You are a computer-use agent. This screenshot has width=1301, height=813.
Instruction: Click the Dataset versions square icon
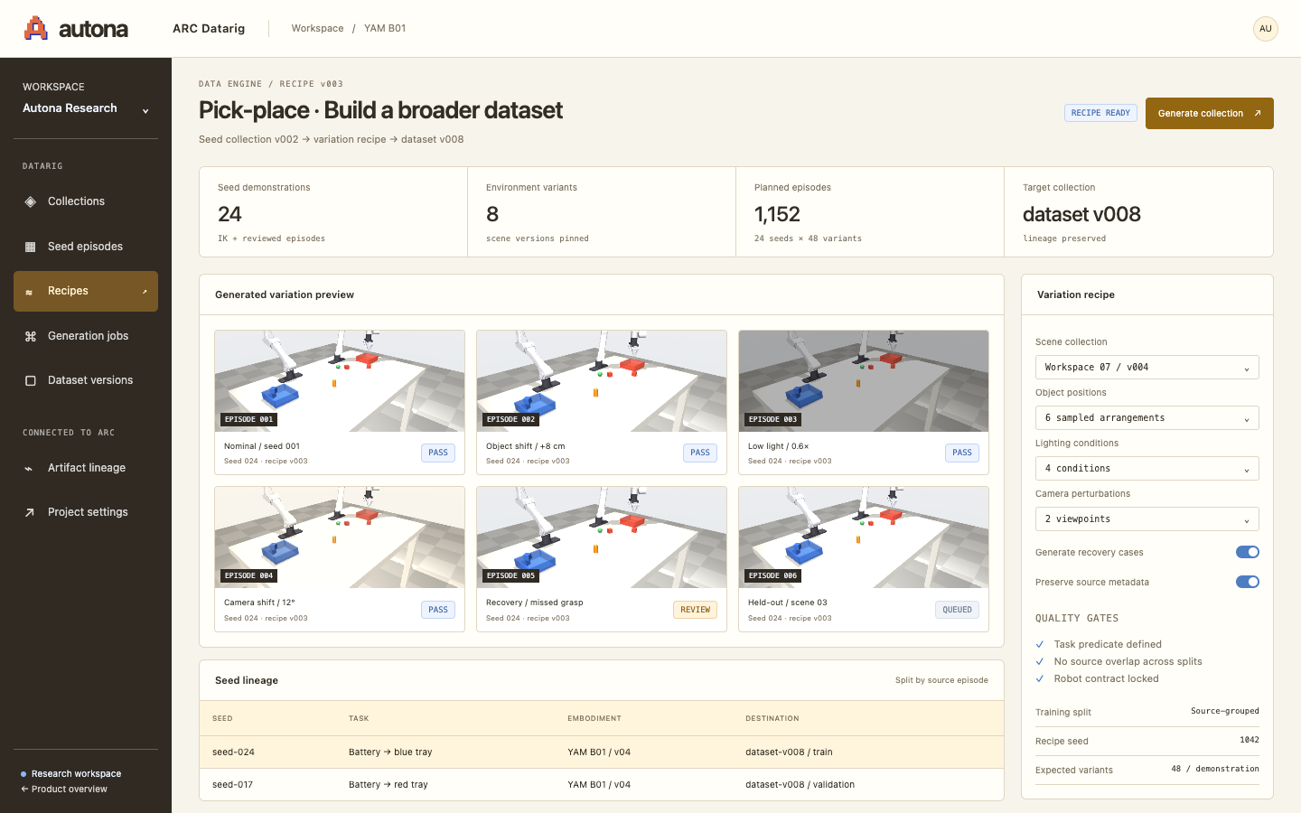(31, 380)
